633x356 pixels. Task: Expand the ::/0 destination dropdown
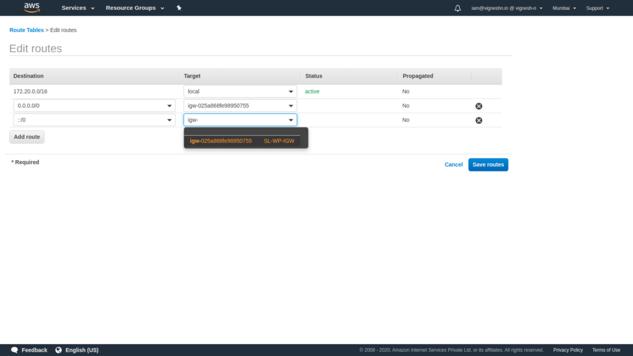click(169, 120)
